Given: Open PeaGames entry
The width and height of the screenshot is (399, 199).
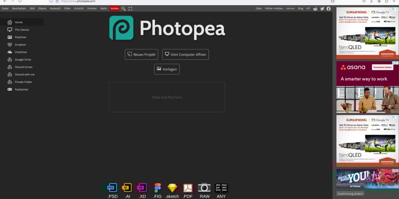Looking at the screenshot, I should 22,89.
